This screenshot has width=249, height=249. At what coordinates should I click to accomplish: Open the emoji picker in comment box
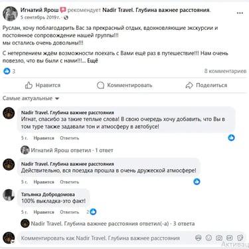(x=208, y=238)
